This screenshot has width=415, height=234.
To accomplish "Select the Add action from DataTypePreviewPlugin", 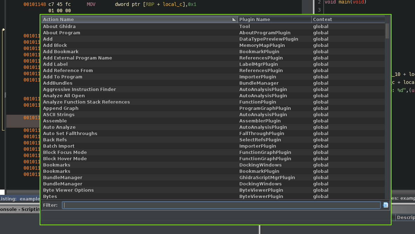I will pyautogui.click(x=213, y=39).
